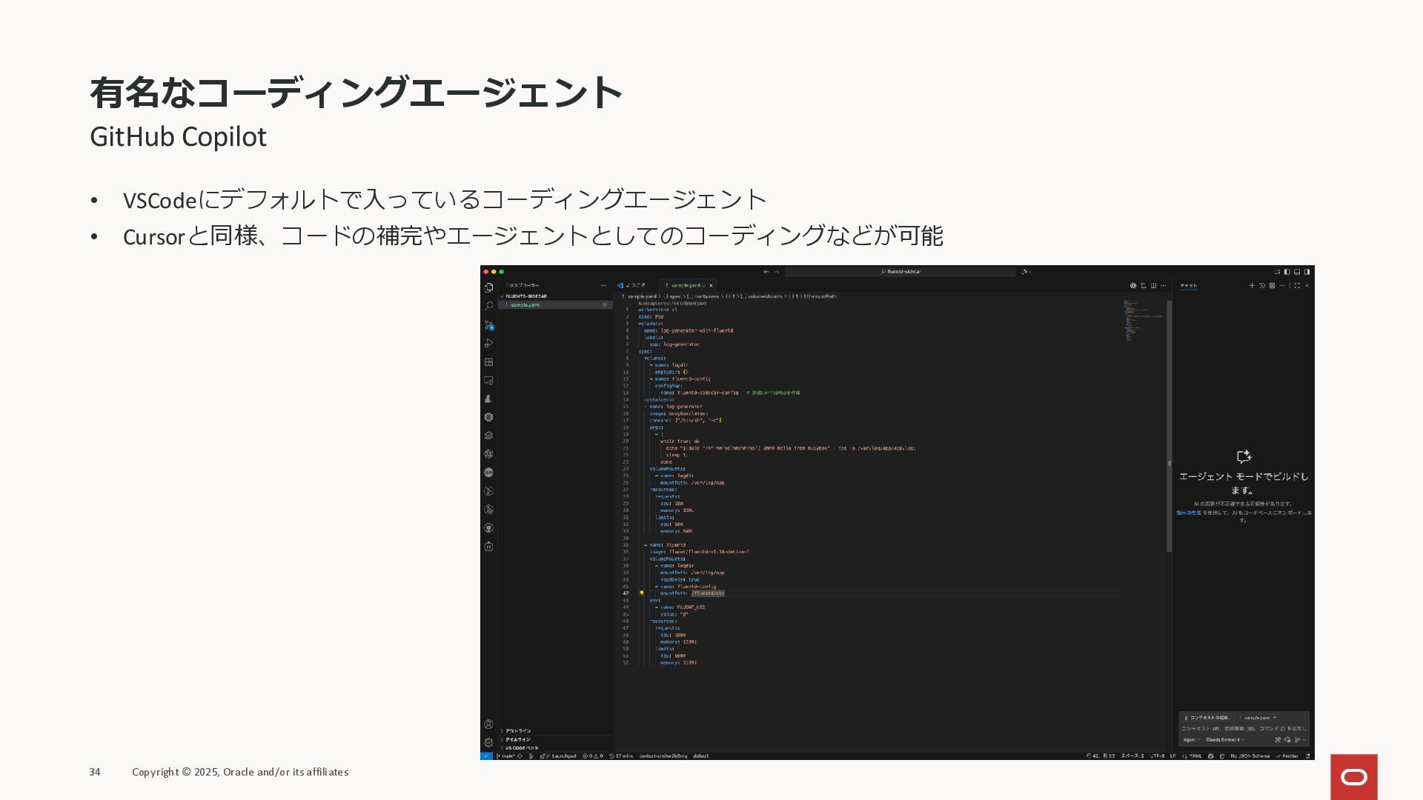Screen dimensions: 1423x800
Task: Expand the Outline section in explorer
Action: click(518, 730)
